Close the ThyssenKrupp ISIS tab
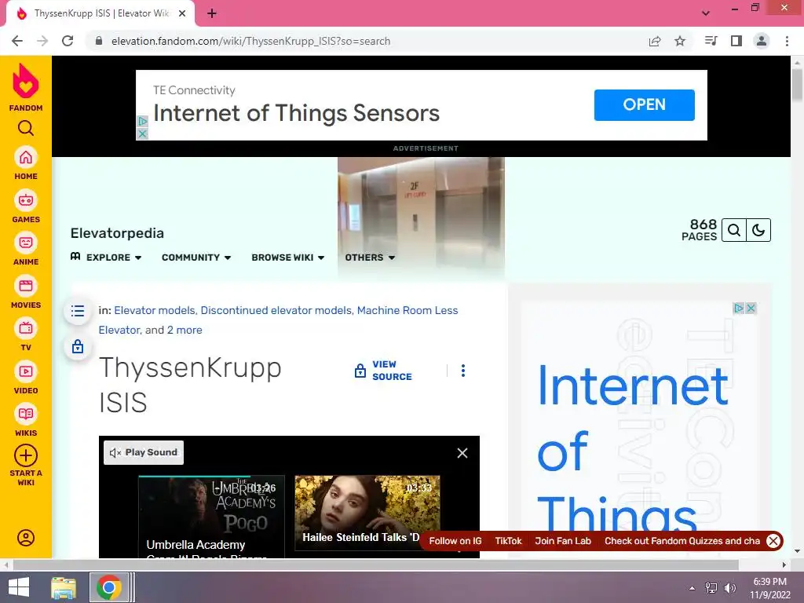Viewport: 804px width, 603px height. pyautogui.click(x=182, y=13)
